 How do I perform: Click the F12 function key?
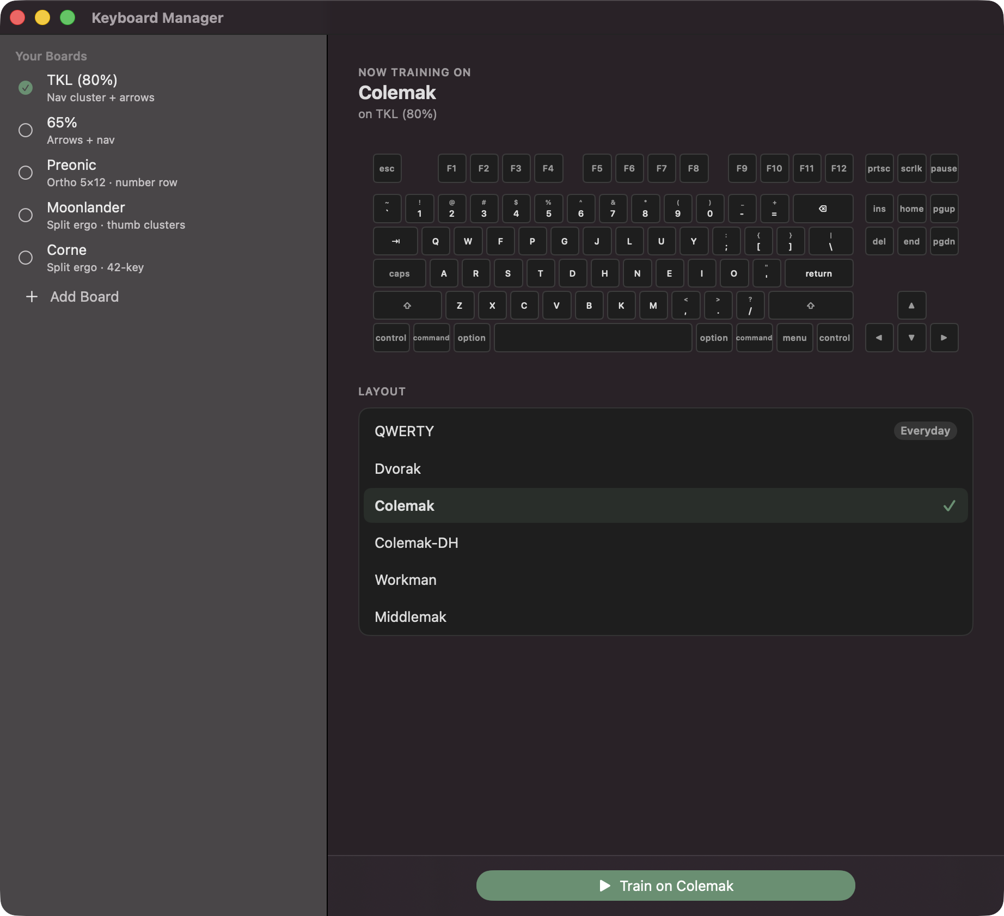(x=839, y=168)
